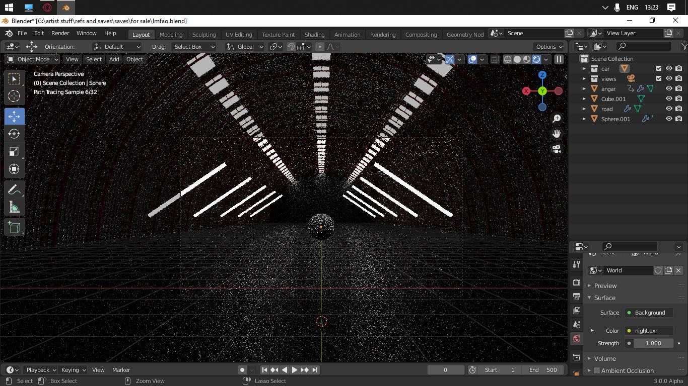This screenshot has height=386, width=688.
Task: Open the File menu
Action: click(22, 33)
